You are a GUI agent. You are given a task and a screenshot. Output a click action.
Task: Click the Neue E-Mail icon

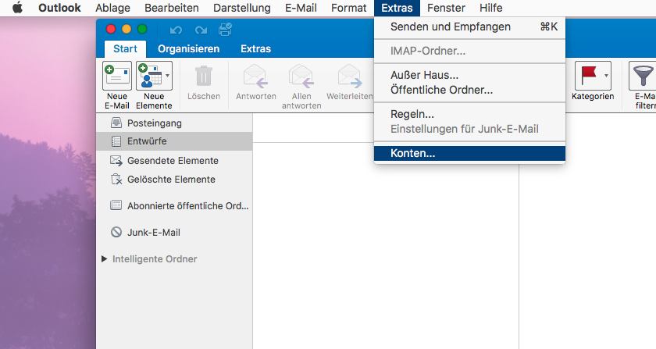point(117,76)
